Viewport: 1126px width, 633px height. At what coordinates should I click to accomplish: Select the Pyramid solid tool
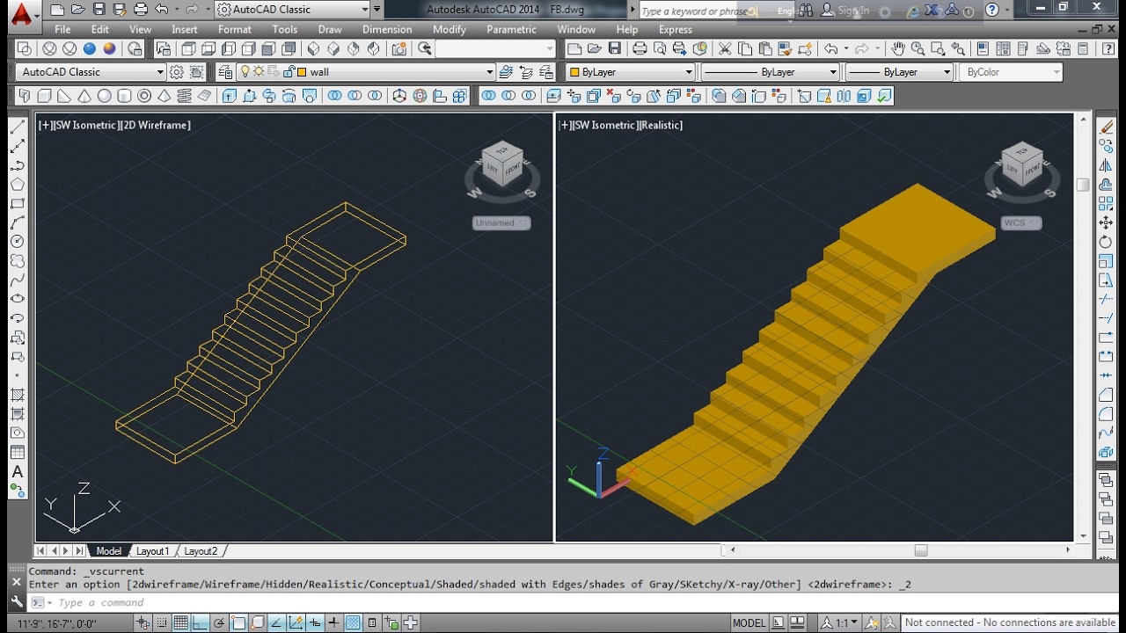[165, 96]
